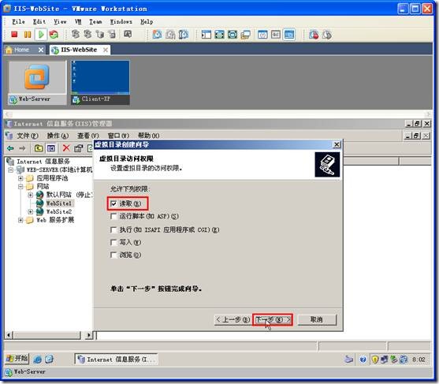Uncheck the 读取 (Read) permission checkbox
The height and width of the screenshot is (384, 439).
tap(113, 203)
